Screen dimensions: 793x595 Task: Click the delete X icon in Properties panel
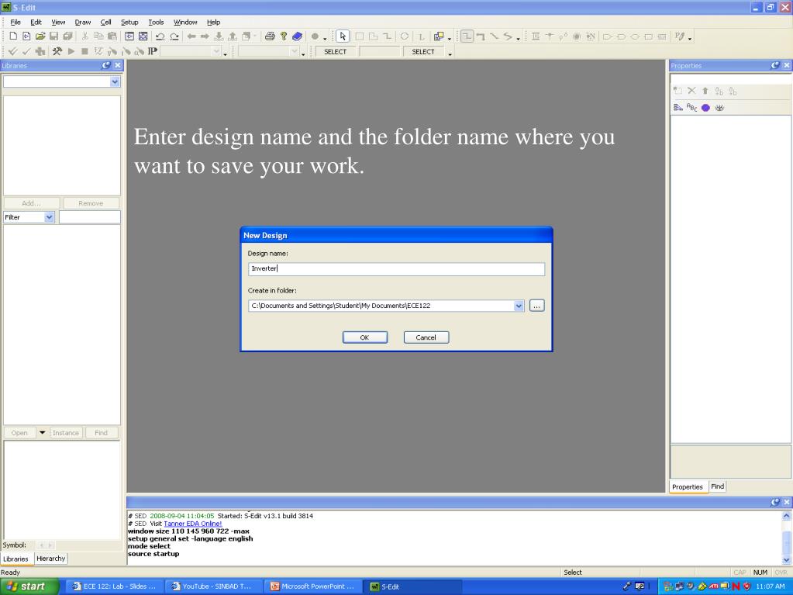tap(691, 91)
